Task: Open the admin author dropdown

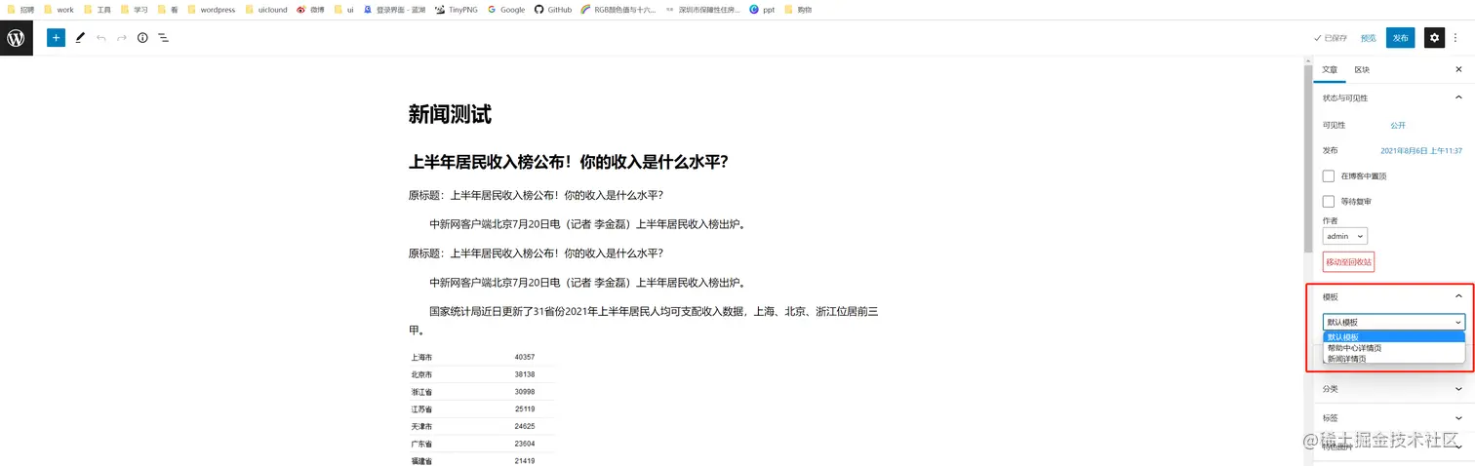Action: coord(1345,236)
